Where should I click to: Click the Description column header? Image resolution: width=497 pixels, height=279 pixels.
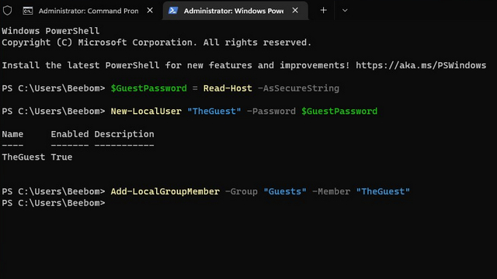[x=124, y=134]
